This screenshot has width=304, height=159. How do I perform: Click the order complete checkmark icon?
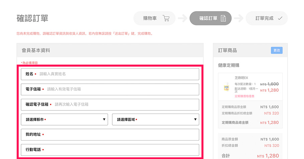280,18
